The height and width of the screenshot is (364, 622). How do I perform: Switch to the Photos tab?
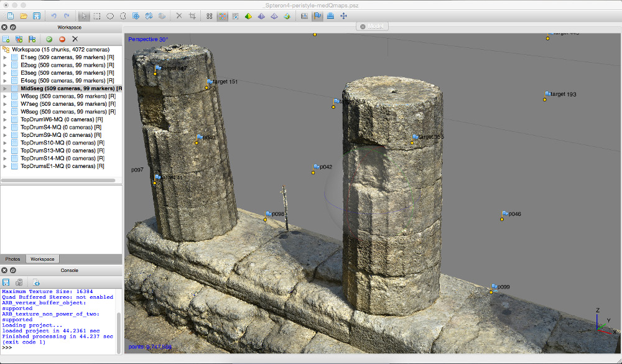[12, 259]
